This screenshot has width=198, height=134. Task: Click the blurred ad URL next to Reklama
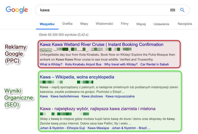coord(93,49)
